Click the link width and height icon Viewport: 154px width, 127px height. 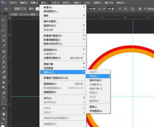pos(100,9)
